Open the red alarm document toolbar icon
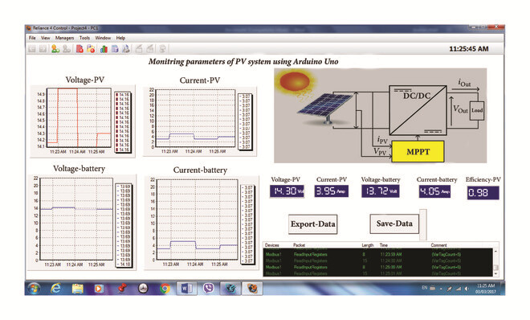 pyautogui.click(x=79, y=49)
